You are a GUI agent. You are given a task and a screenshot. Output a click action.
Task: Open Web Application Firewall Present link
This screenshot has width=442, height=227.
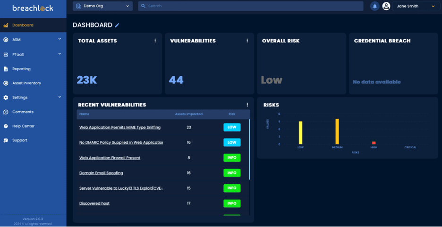click(x=110, y=158)
